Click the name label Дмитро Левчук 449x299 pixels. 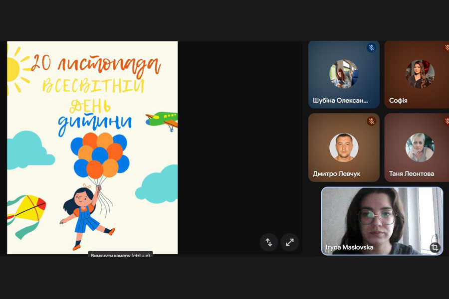[x=336, y=174]
